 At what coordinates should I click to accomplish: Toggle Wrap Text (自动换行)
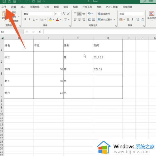point(104,14)
